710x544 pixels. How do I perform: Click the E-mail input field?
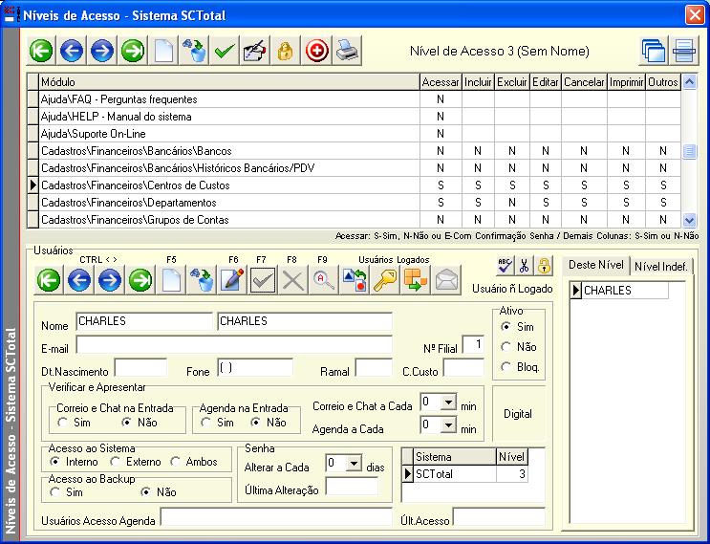234,344
